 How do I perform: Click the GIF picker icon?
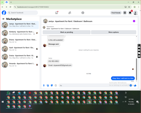coord(56,85)
